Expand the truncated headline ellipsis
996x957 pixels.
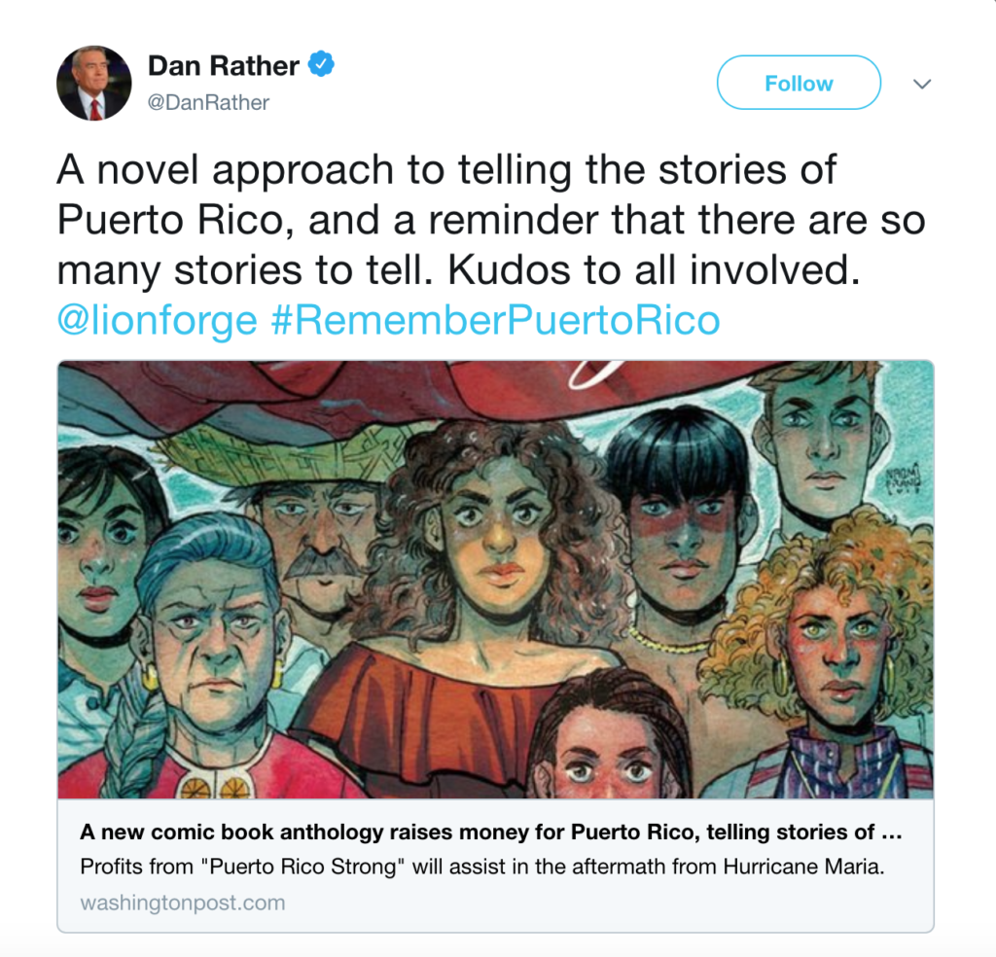[892, 834]
